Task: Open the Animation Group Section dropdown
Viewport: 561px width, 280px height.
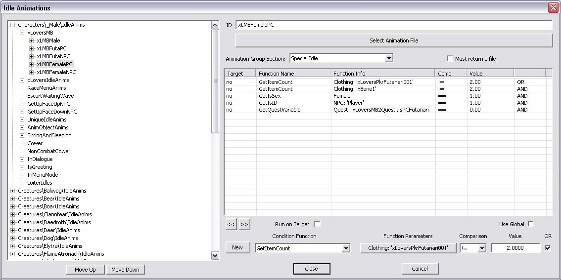Action: [389, 58]
